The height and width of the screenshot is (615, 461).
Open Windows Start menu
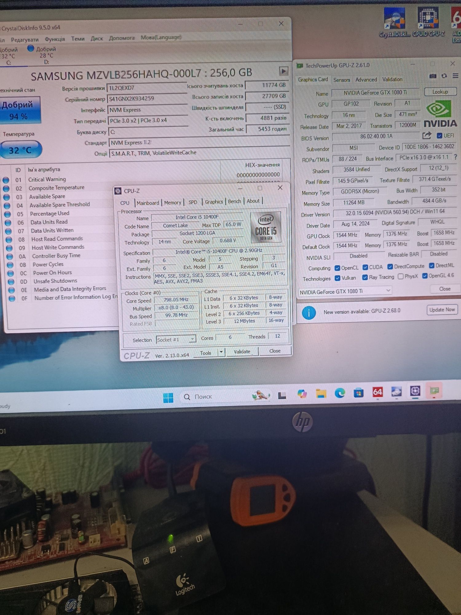pyautogui.click(x=168, y=398)
